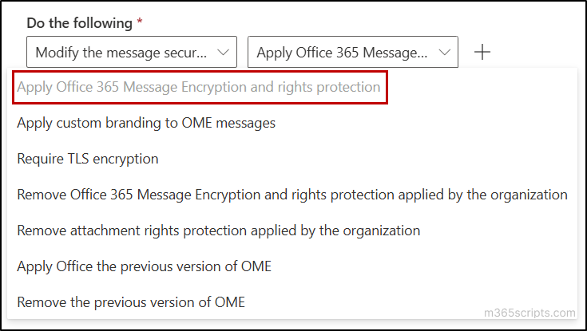Choose 'Remove attachment rights protection applied by the organization'
Screen dimensions: 587x331
pyautogui.click(x=218, y=231)
